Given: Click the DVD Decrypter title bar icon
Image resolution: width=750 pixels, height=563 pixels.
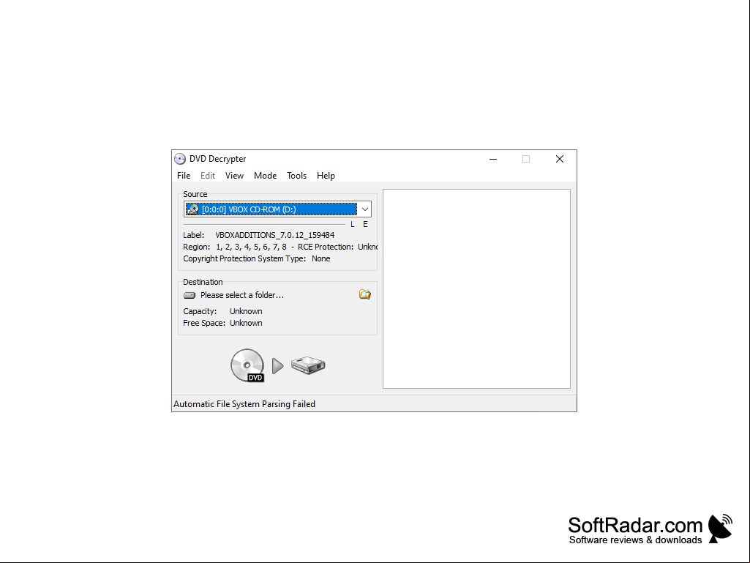Looking at the screenshot, I should (x=180, y=159).
